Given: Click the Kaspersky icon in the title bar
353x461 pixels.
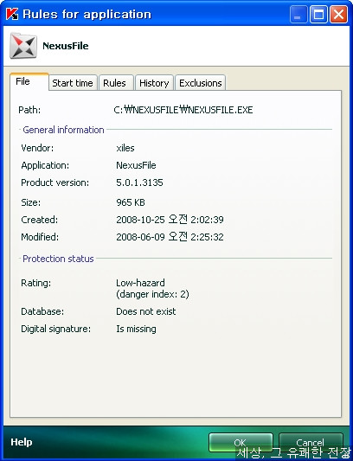Looking at the screenshot, I should coord(12,14).
